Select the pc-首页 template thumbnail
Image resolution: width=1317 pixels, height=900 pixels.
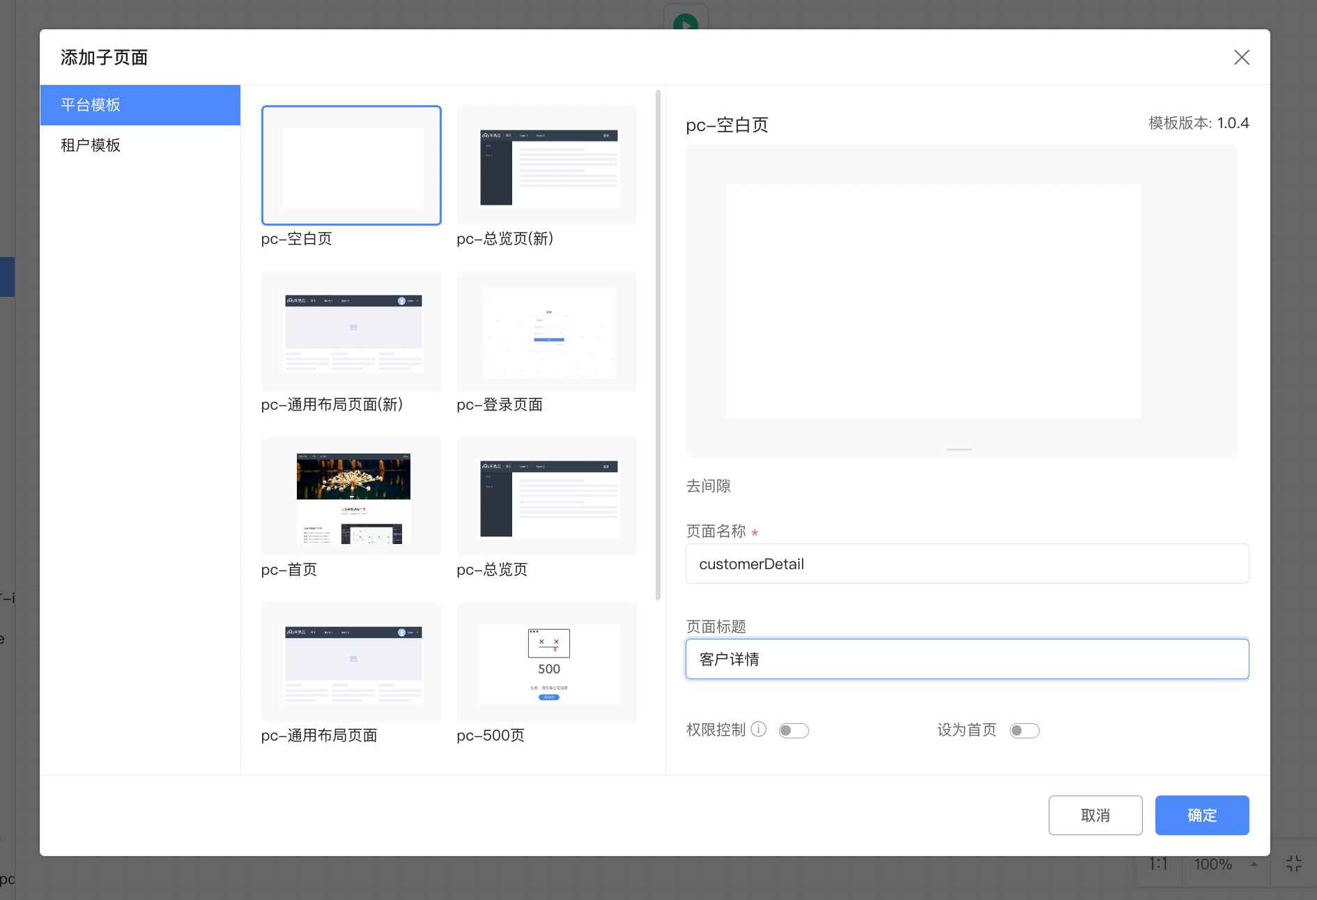tap(351, 497)
